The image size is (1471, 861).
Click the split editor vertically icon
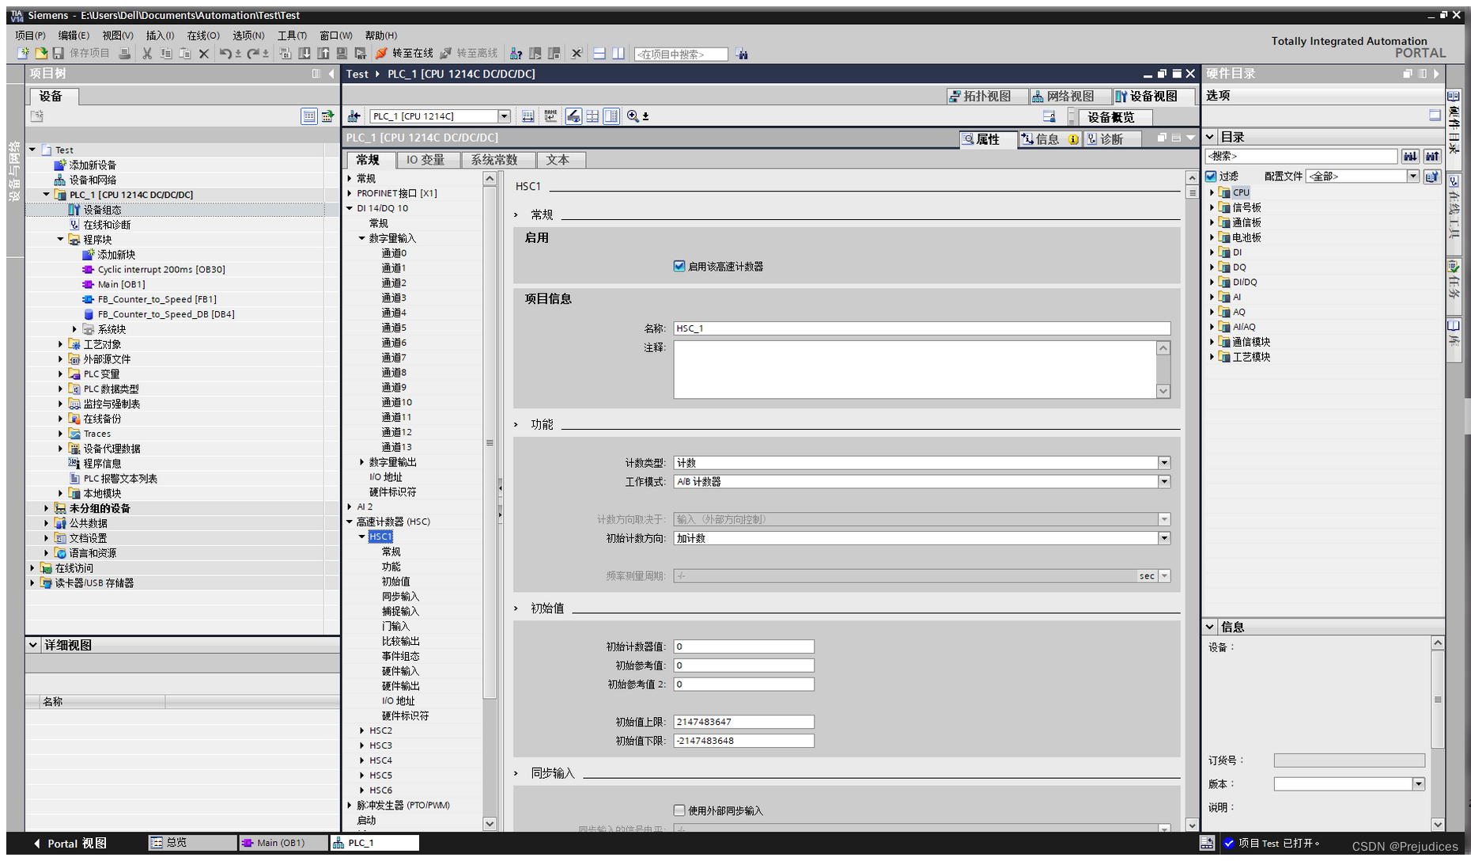618,53
